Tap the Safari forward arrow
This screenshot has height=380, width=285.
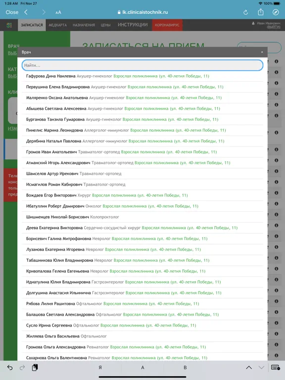(x=44, y=12)
